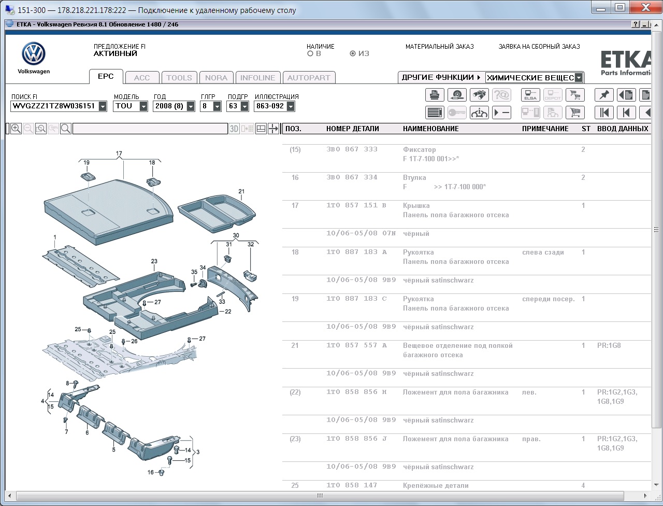Click the triangle-and-dash toolbar icon
The height and width of the screenshot is (506, 663).
coord(501,113)
